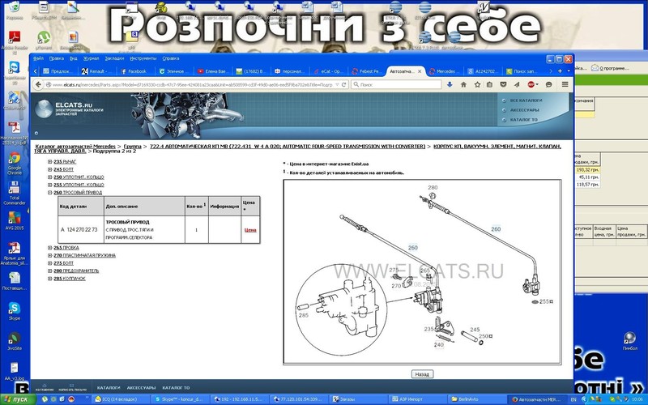Open the Журнал menu
The width and height of the screenshot is (648, 405).
click(x=91, y=58)
